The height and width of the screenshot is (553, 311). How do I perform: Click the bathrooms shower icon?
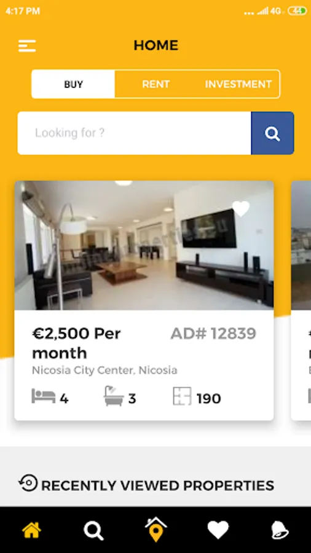click(114, 396)
